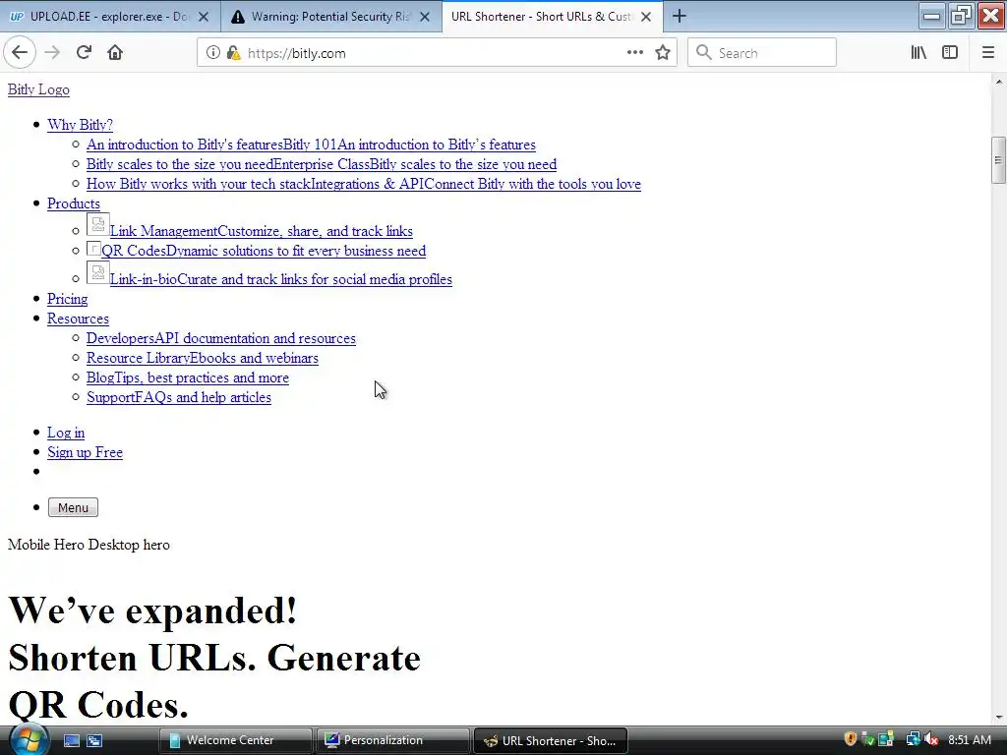The height and width of the screenshot is (755, 1007).
Task: Open the Firefox hamburger menu
Action: coord(987,53)
